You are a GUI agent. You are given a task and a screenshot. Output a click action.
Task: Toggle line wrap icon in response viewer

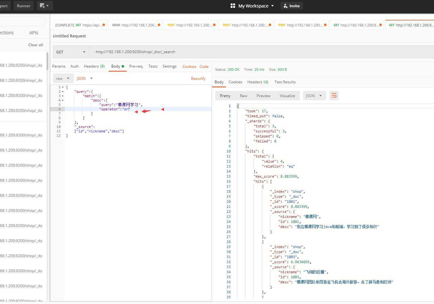click(334, 96)
